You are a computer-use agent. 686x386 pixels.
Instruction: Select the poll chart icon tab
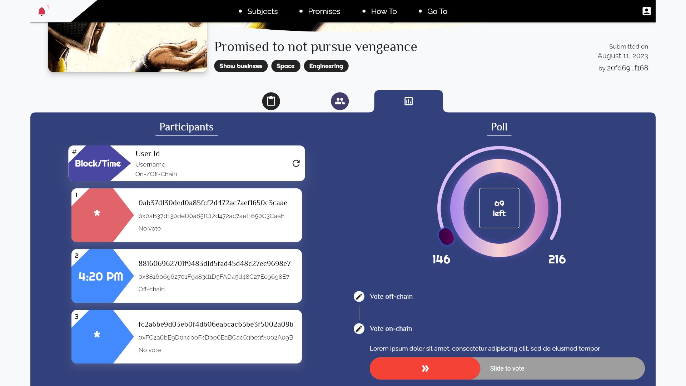pos(408,101)
